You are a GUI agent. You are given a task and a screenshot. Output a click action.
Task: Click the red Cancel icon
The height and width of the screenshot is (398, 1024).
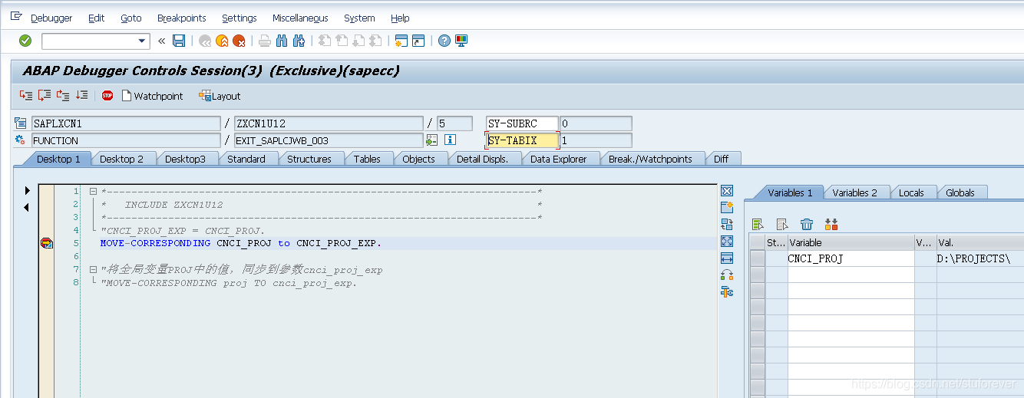239,41
